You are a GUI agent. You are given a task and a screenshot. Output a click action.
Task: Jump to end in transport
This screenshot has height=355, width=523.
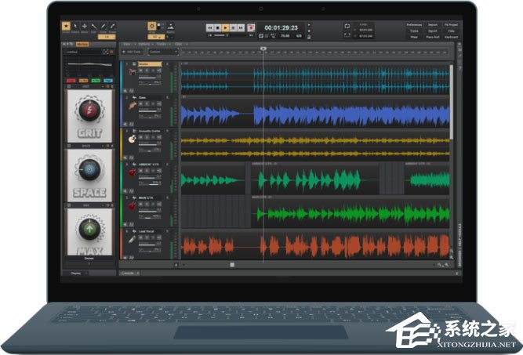coord(241,27)
